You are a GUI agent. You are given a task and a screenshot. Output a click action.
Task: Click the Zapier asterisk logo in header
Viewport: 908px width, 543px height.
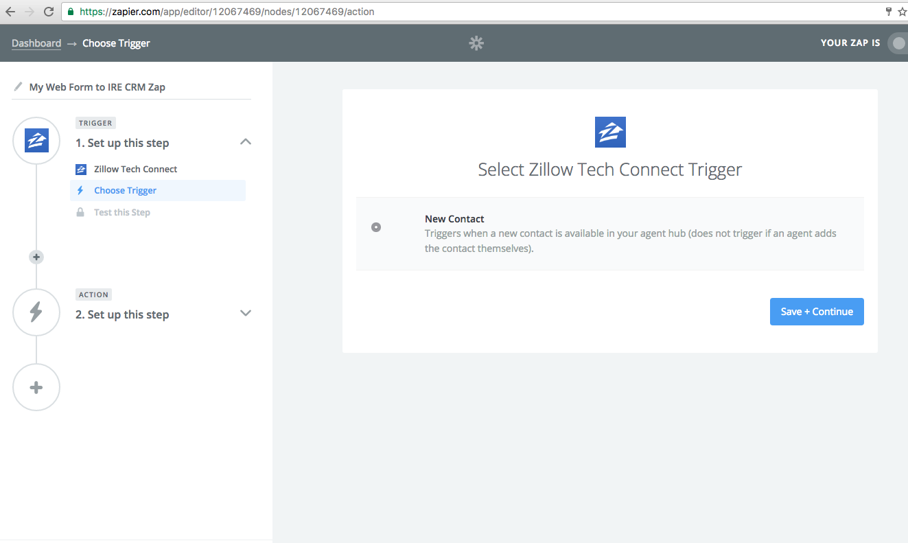476,43
